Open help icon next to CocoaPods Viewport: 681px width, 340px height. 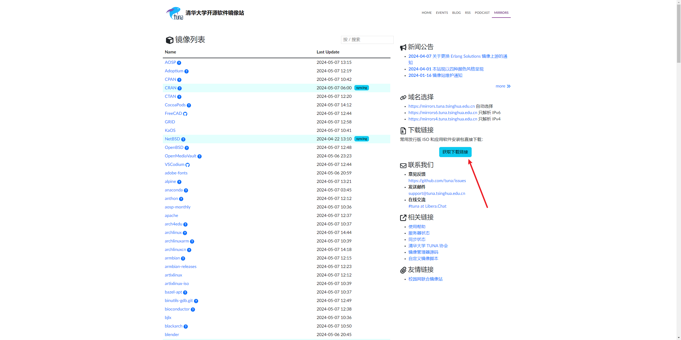tap(189, 105)
